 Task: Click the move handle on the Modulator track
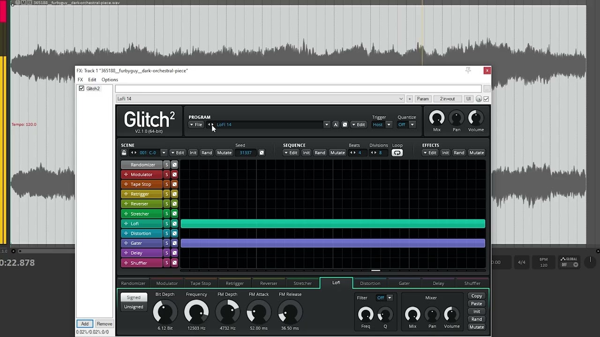[126, 175]
